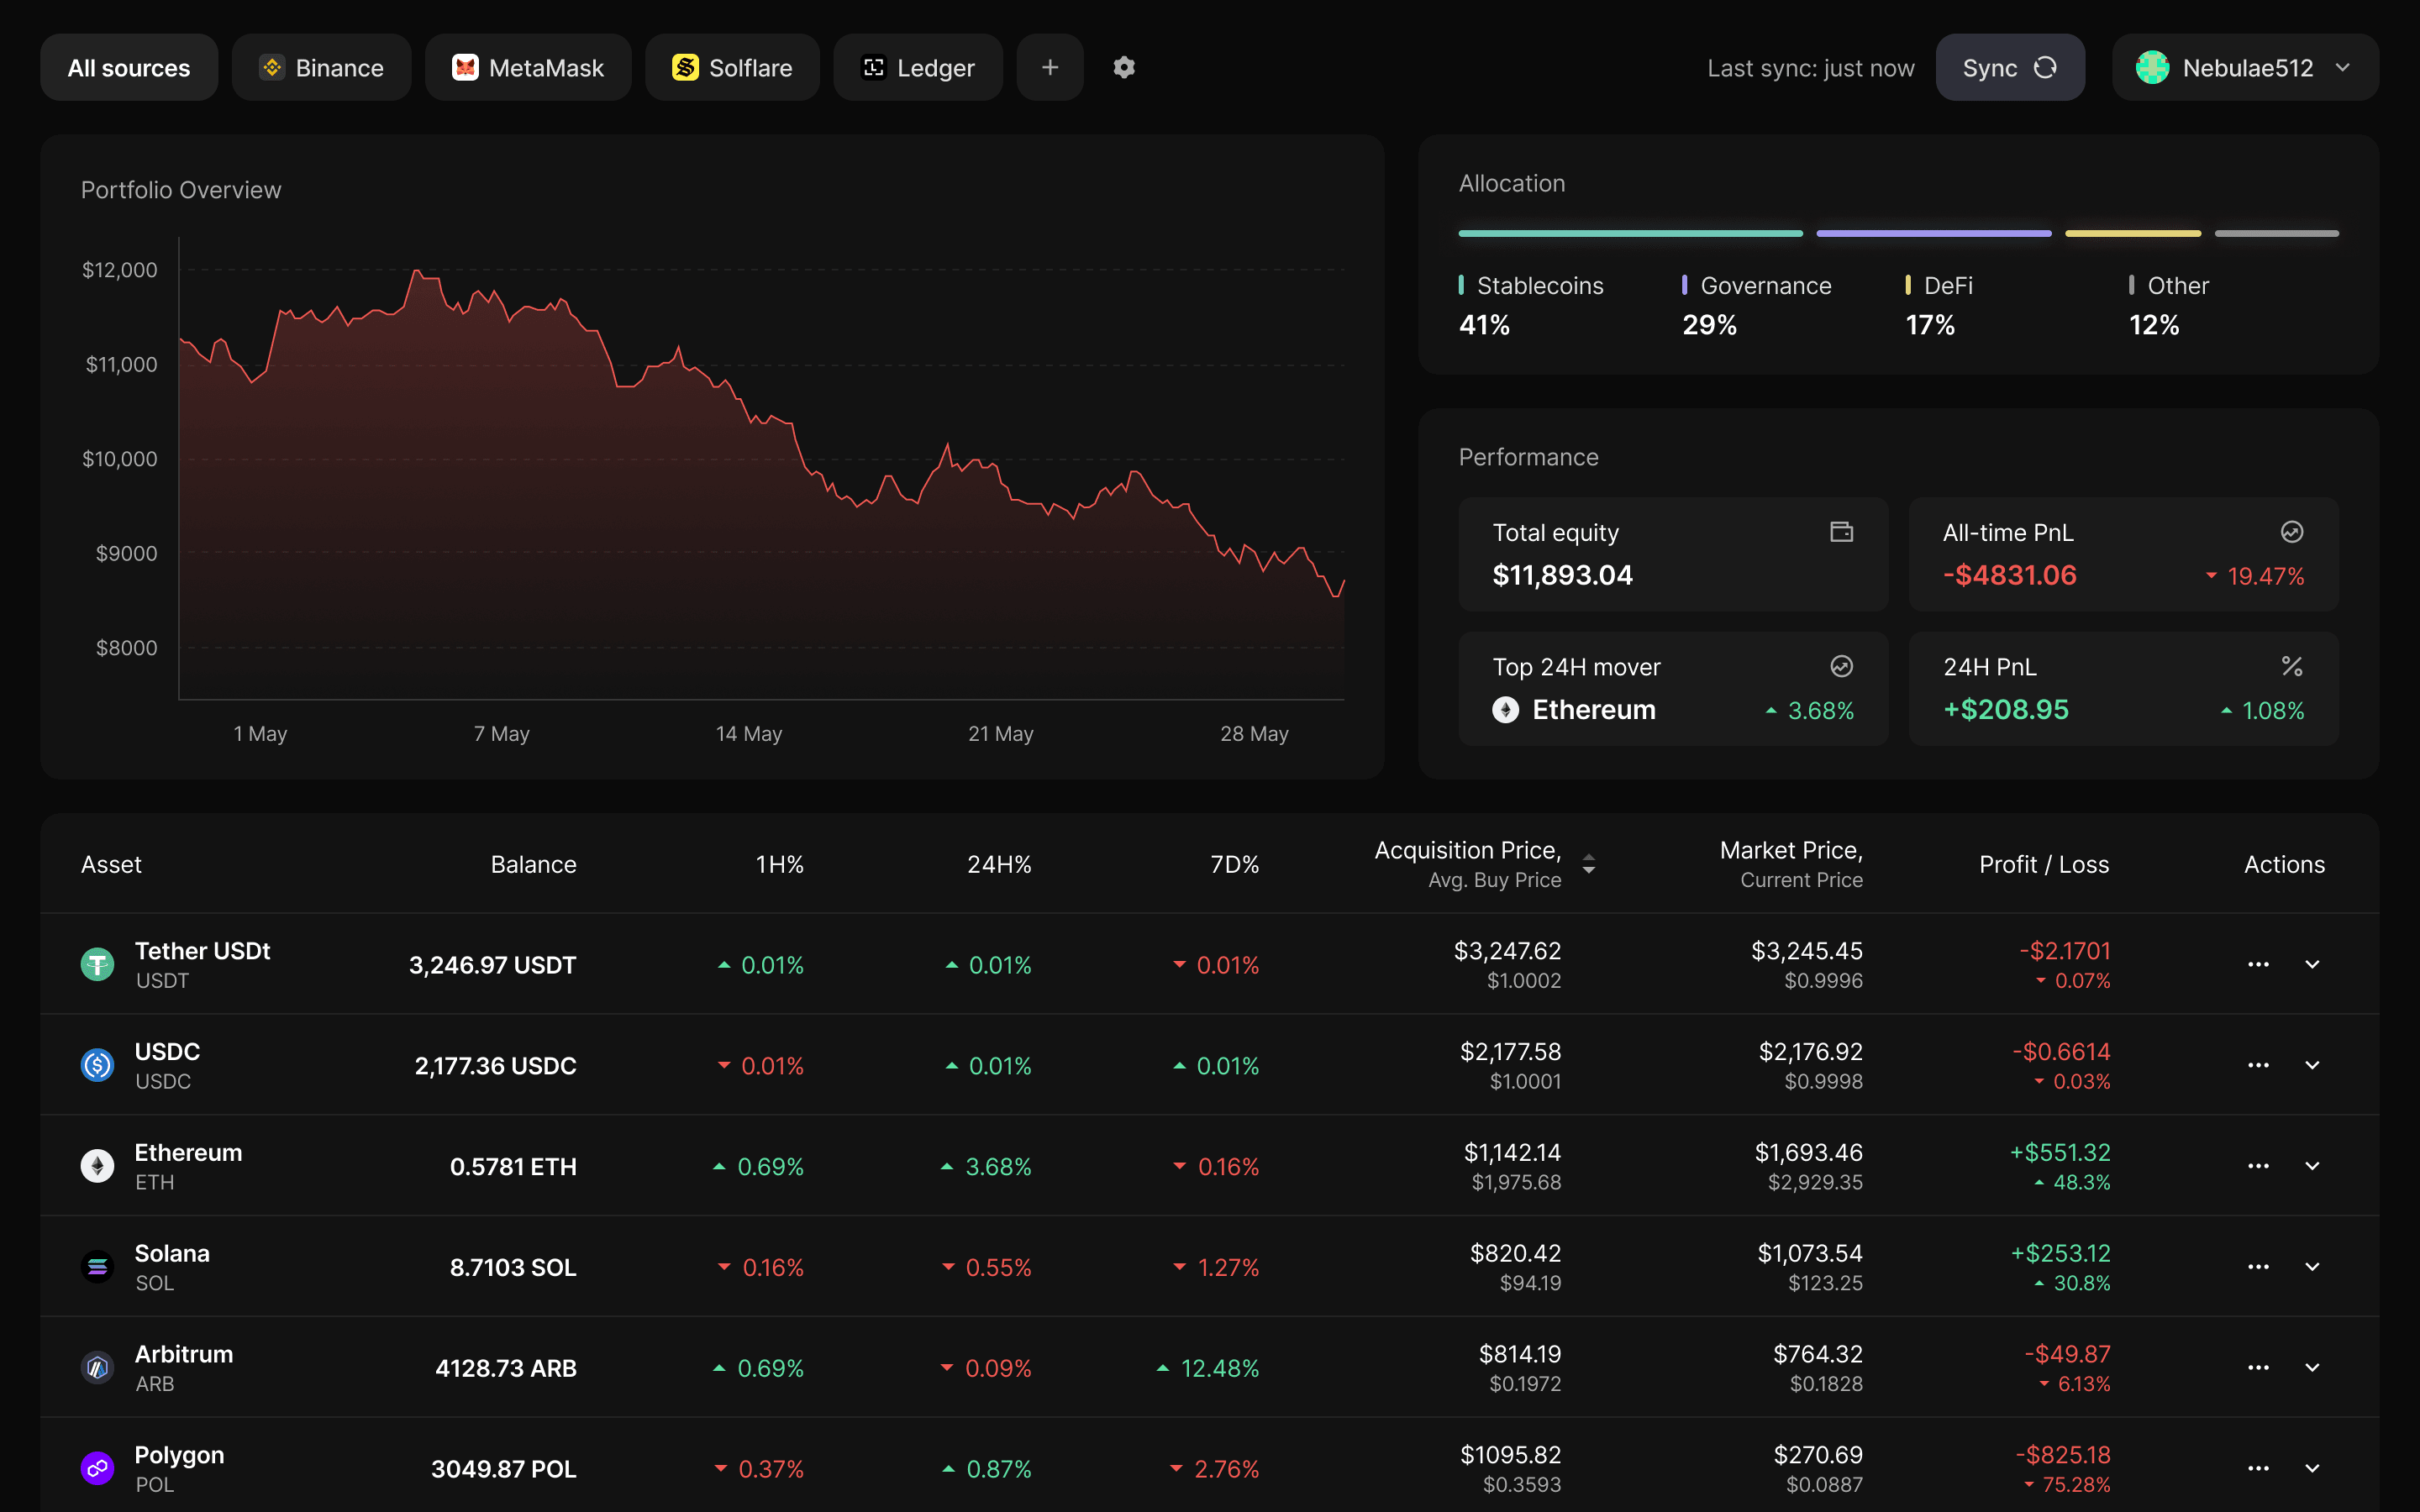2420x1512 pixels.
Task: Click the Sync button
Action: tap(2010, 67)
